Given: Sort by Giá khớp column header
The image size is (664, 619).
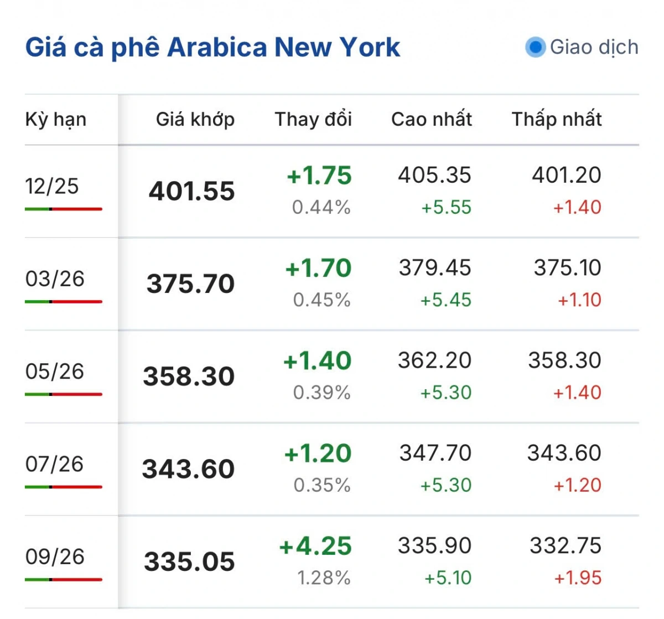Looking at the screenshot, I should [x=195, y=119].
